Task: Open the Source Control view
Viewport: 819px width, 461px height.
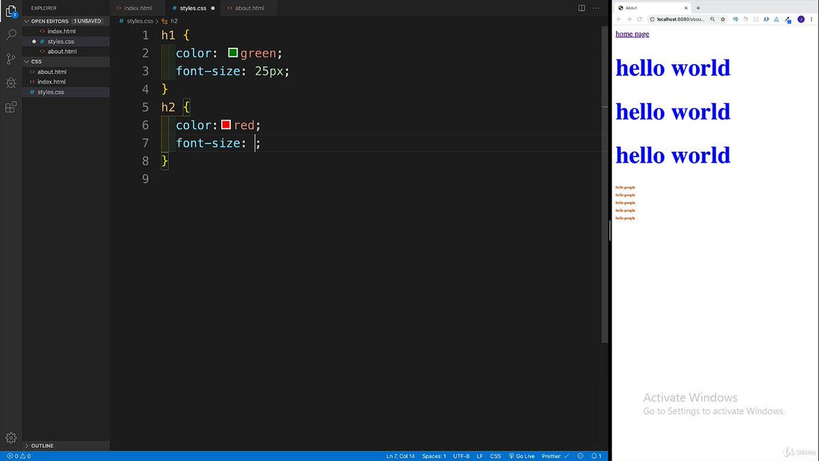Action: coord(11,59)
